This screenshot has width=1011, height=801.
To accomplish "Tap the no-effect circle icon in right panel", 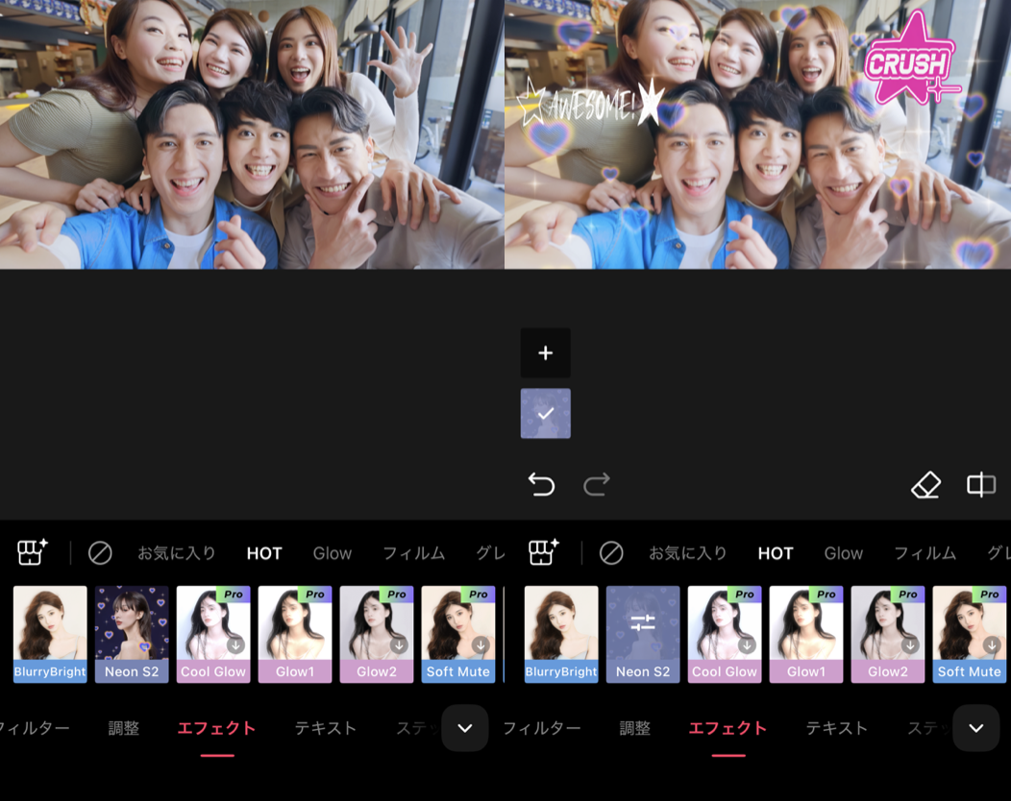I will [611, 553].
